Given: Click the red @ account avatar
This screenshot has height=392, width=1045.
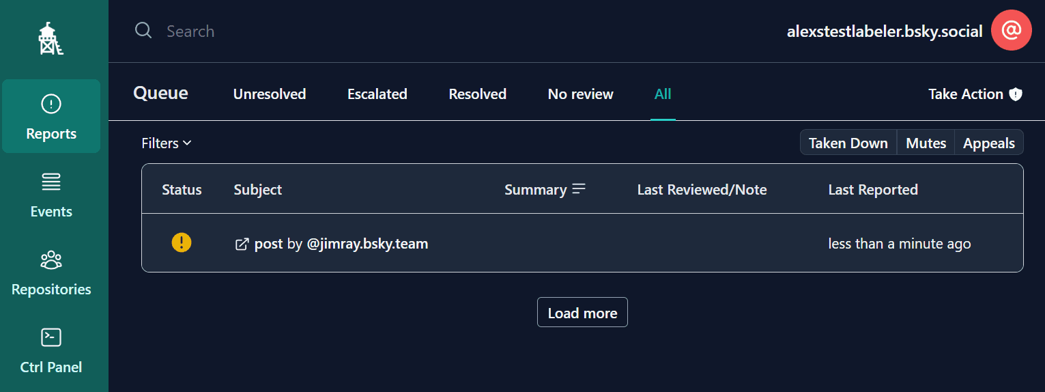Looking at the screenshot, I should tap(1011, 31).
